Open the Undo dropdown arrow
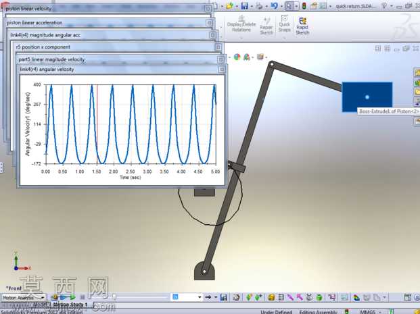This screenshot has height=314, width=420. [281, 6]
